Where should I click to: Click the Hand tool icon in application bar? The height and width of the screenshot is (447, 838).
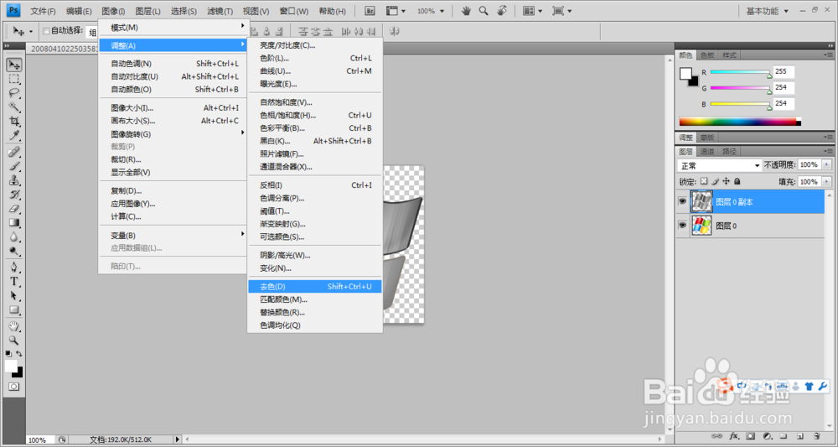click(x=466, y=11)
